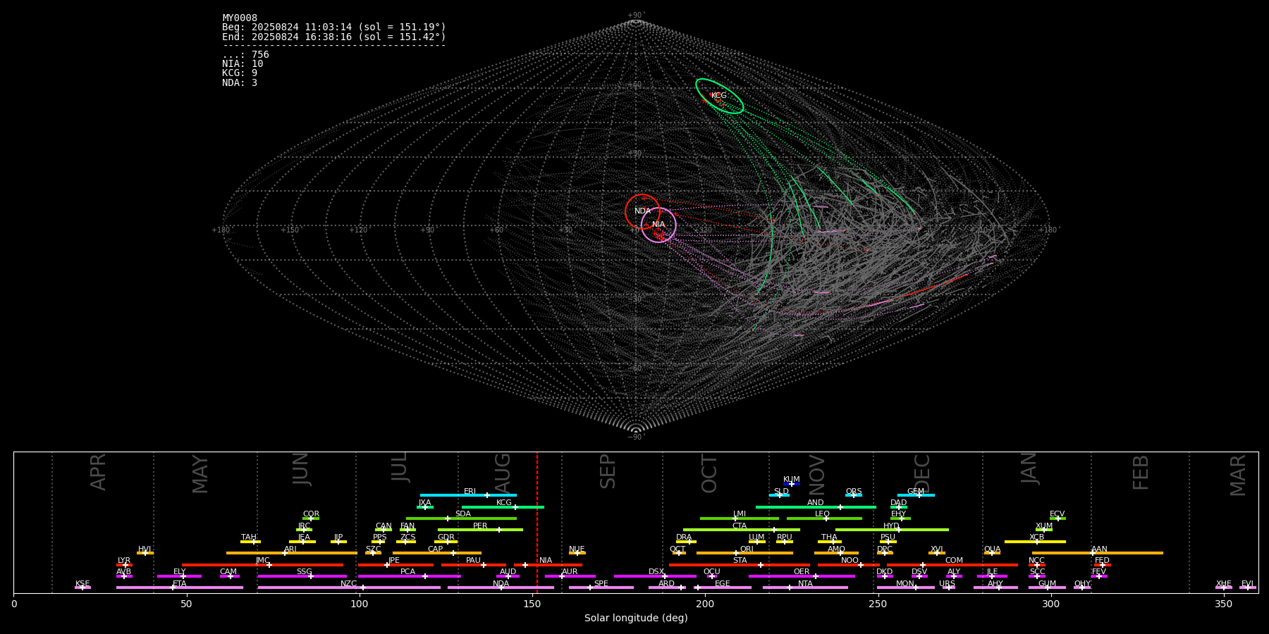Select the PER shower bar in timeline
The height and width of the screenshot is (634, 1269).
pyautogui.click(x=480, y=530)
